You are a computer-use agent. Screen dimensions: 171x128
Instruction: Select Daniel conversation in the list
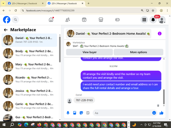pos(29,40)
